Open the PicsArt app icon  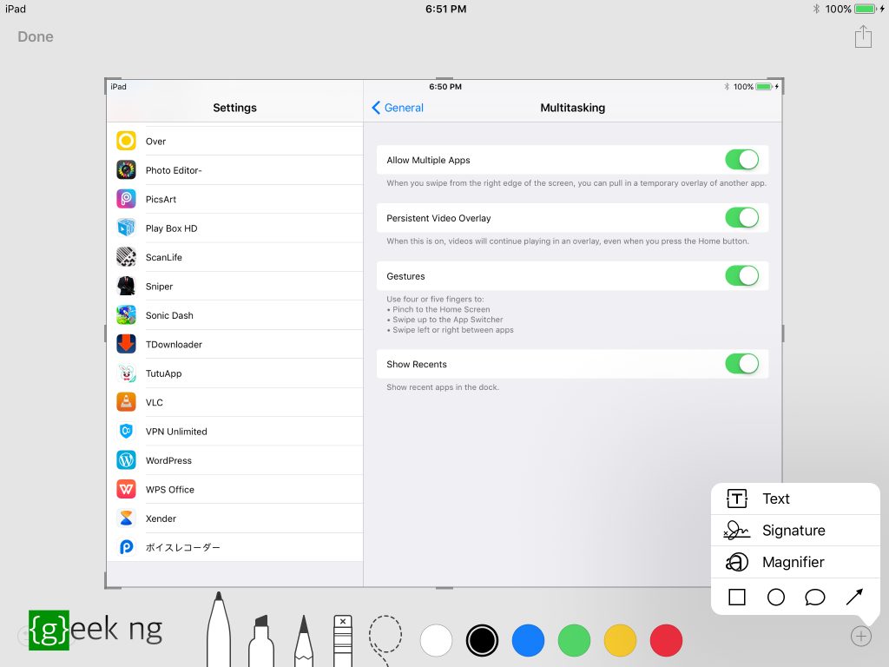coord(126,199)
